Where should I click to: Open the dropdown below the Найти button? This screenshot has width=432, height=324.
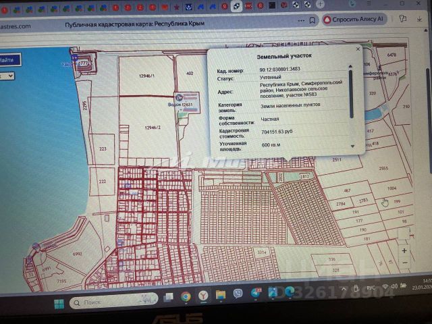(x=7, y=76)
